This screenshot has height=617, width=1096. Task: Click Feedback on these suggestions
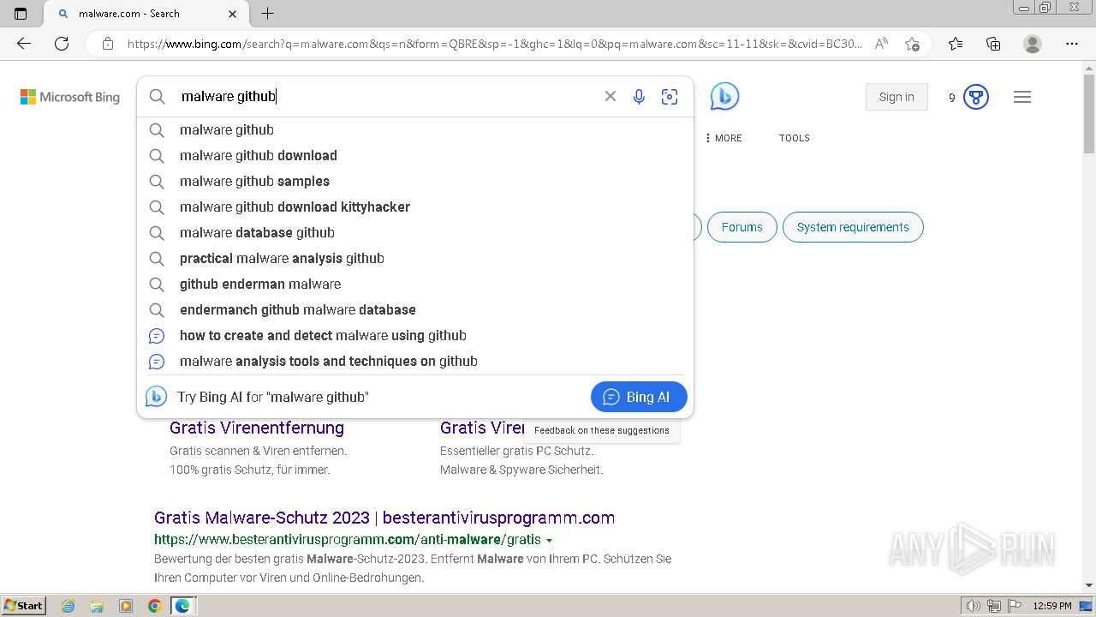click(x=602, y=430)
